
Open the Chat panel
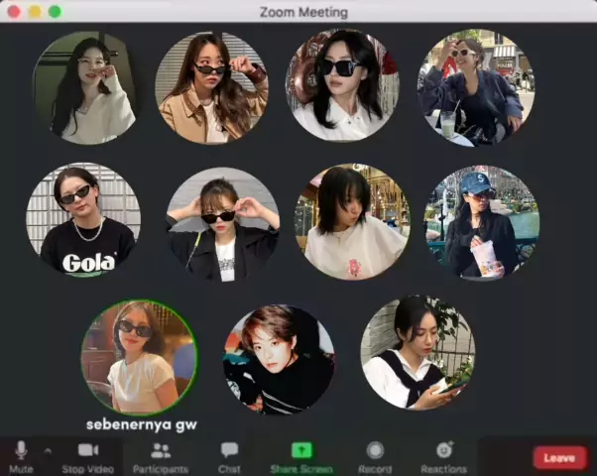coord(229,451)
